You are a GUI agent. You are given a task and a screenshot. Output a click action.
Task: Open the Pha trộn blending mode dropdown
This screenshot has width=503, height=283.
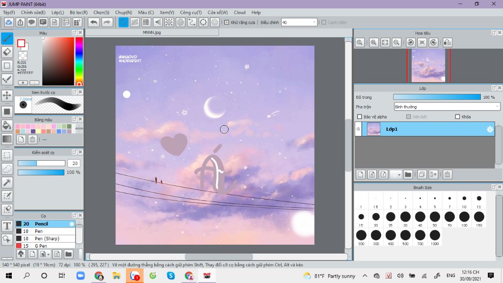(x=447, y=107)
